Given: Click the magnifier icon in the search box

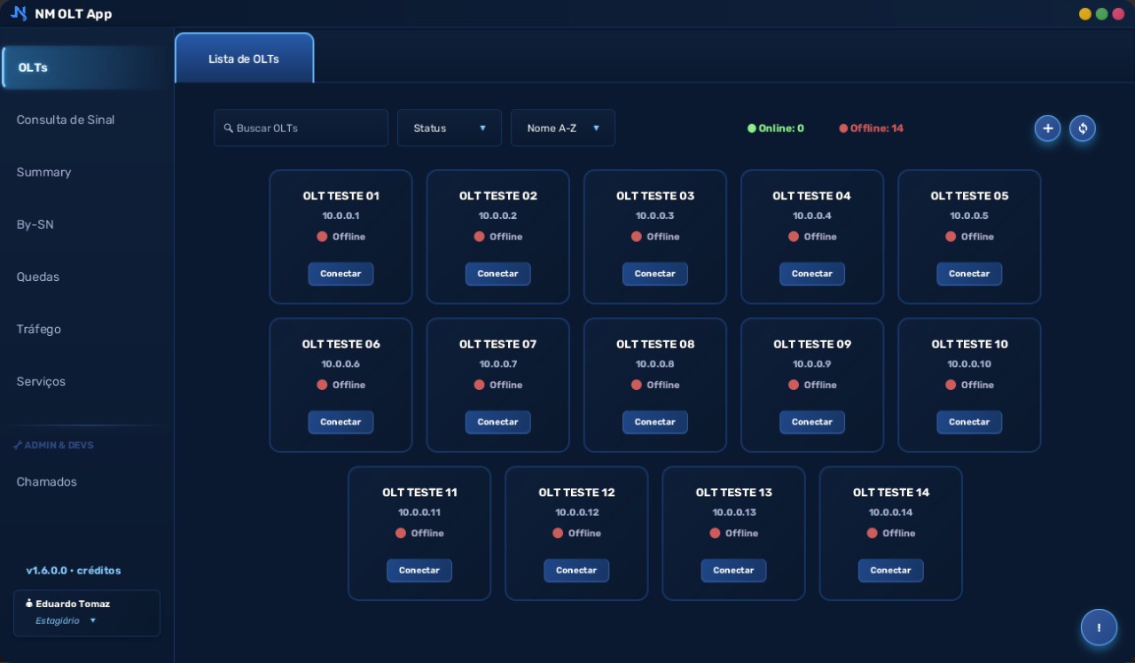Looking at the screenshot, I should coord(229,129).
